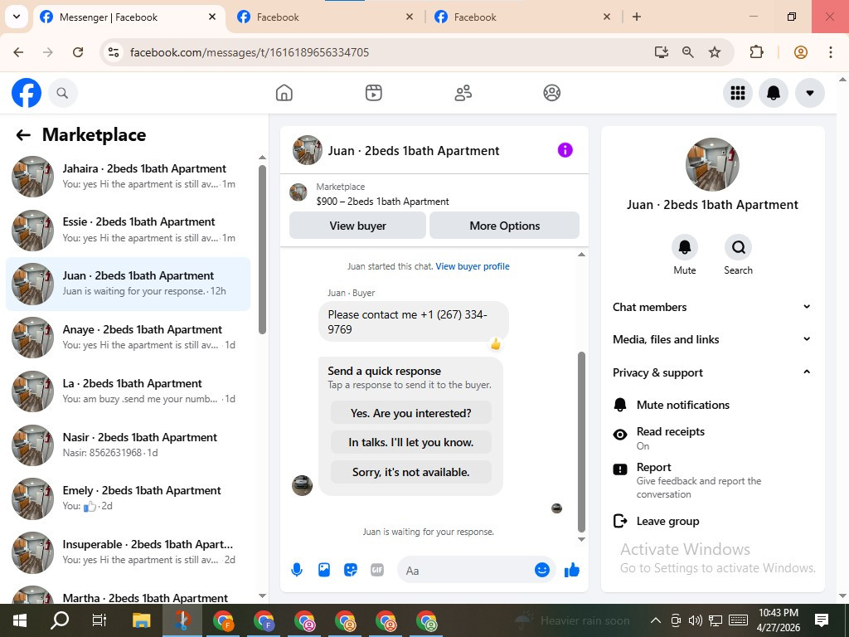The image size is (849, 637).
Task: Open the Facebook notifications bell
Action: pos(774,93)
